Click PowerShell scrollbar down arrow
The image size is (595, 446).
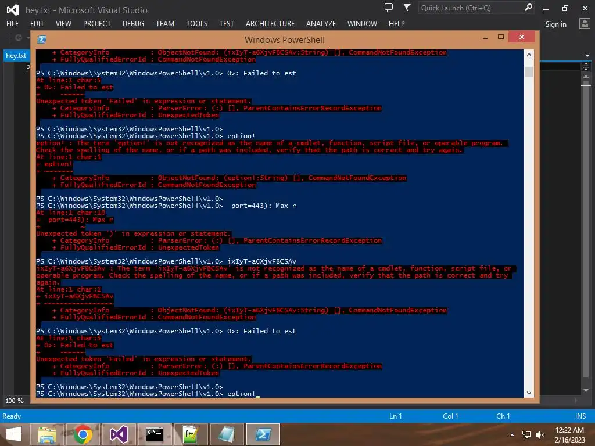529,393
